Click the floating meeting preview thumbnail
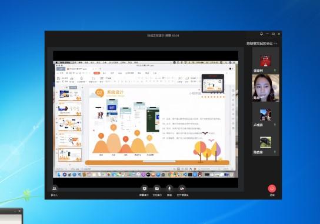The image size is (320, 224). tap(213, 83)
